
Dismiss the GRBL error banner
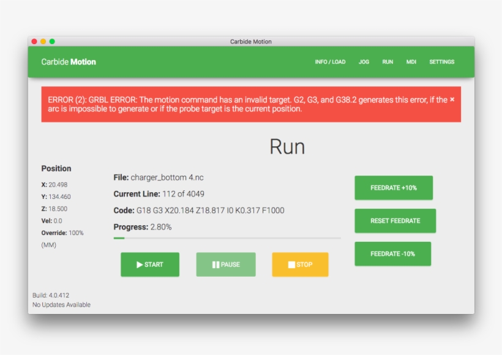(452, 100)
